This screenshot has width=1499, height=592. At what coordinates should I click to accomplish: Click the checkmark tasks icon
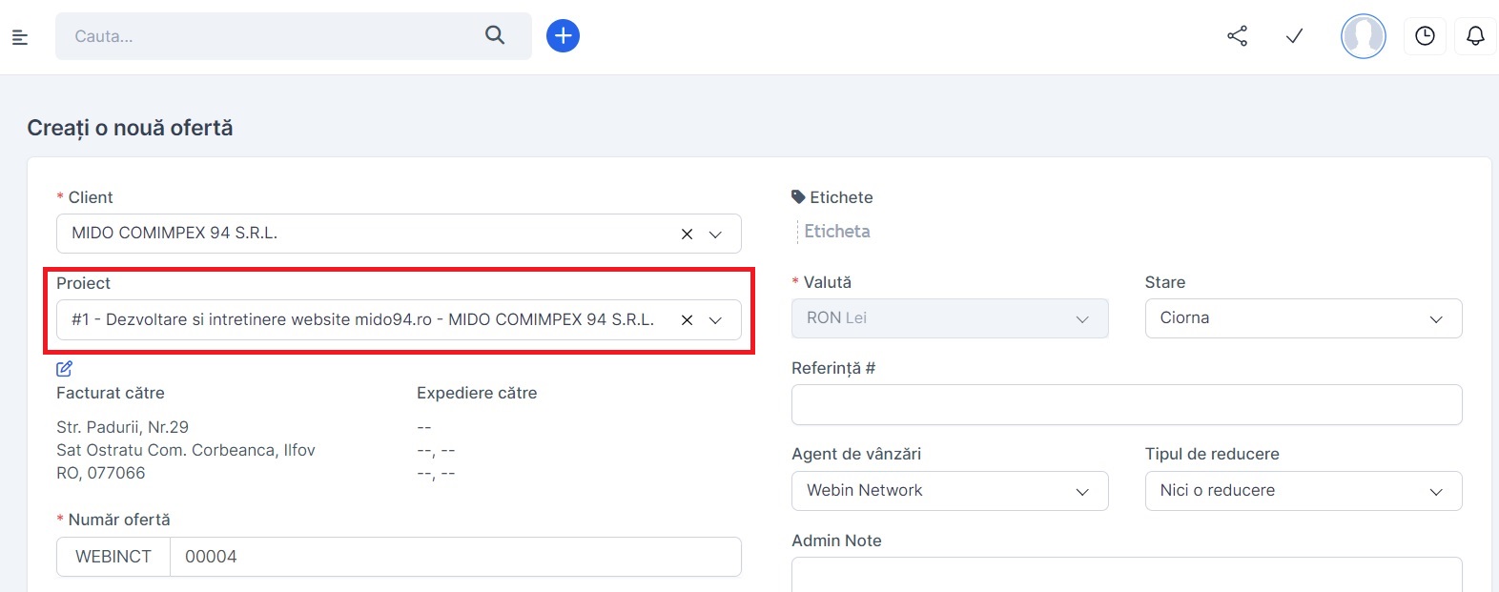pyautogui.click(x=1294, y=36)
